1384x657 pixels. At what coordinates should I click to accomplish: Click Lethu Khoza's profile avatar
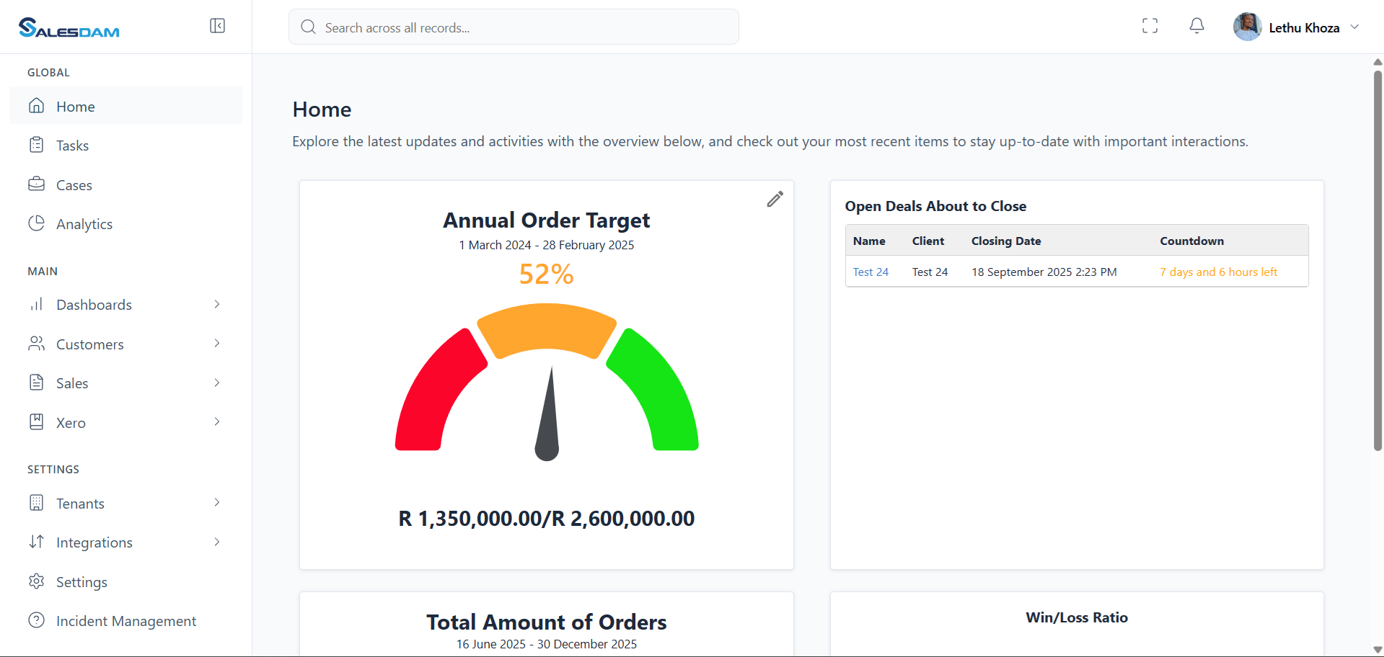[x=1247, y=27]
